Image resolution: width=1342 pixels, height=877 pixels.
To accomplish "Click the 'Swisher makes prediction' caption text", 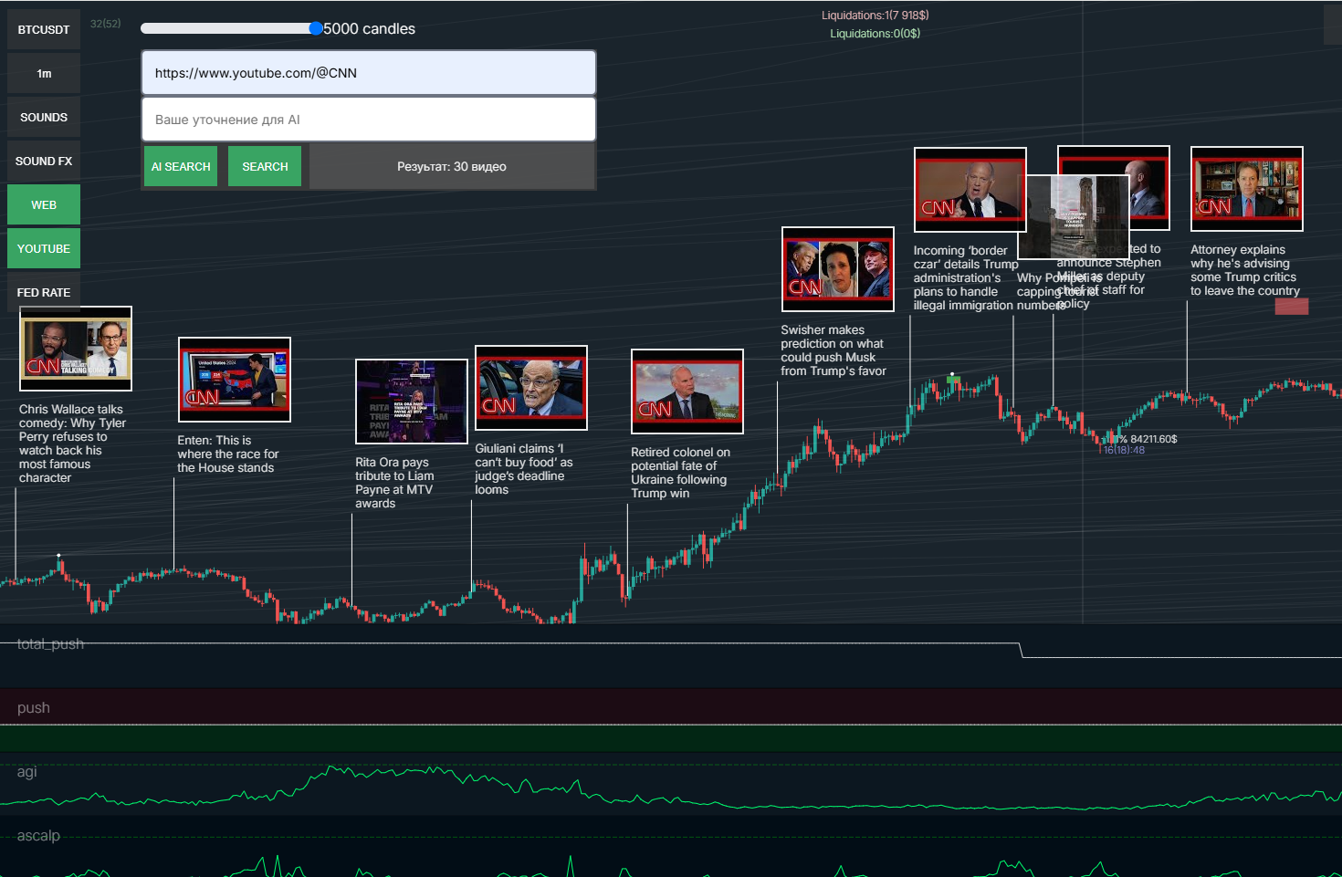I will (x=833, y=350).
